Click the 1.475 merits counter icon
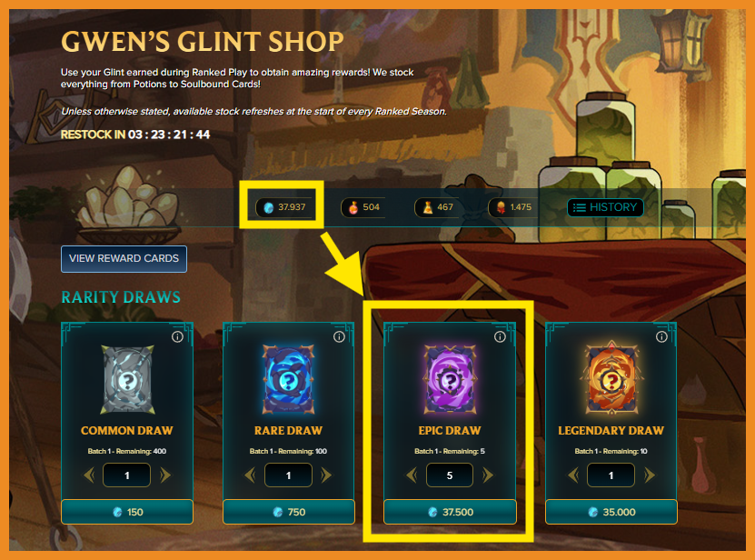The height and width of the screenshot is (560, 755). 501,207
